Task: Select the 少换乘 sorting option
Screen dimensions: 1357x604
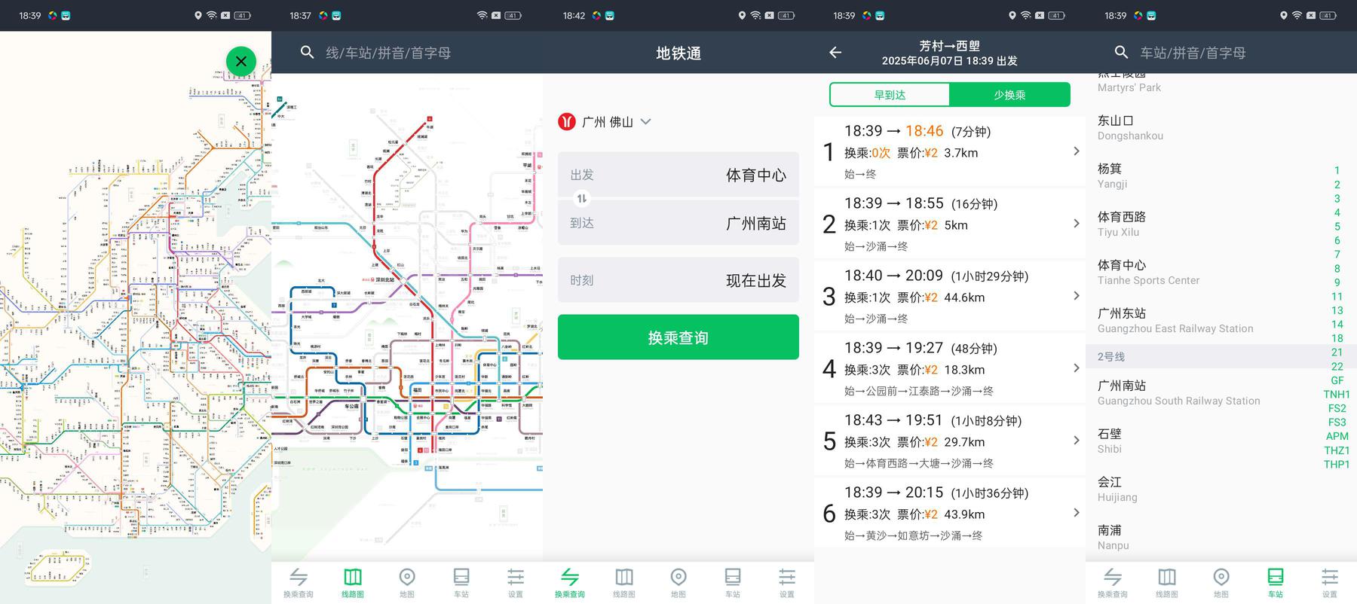Action: (1009, 95)
